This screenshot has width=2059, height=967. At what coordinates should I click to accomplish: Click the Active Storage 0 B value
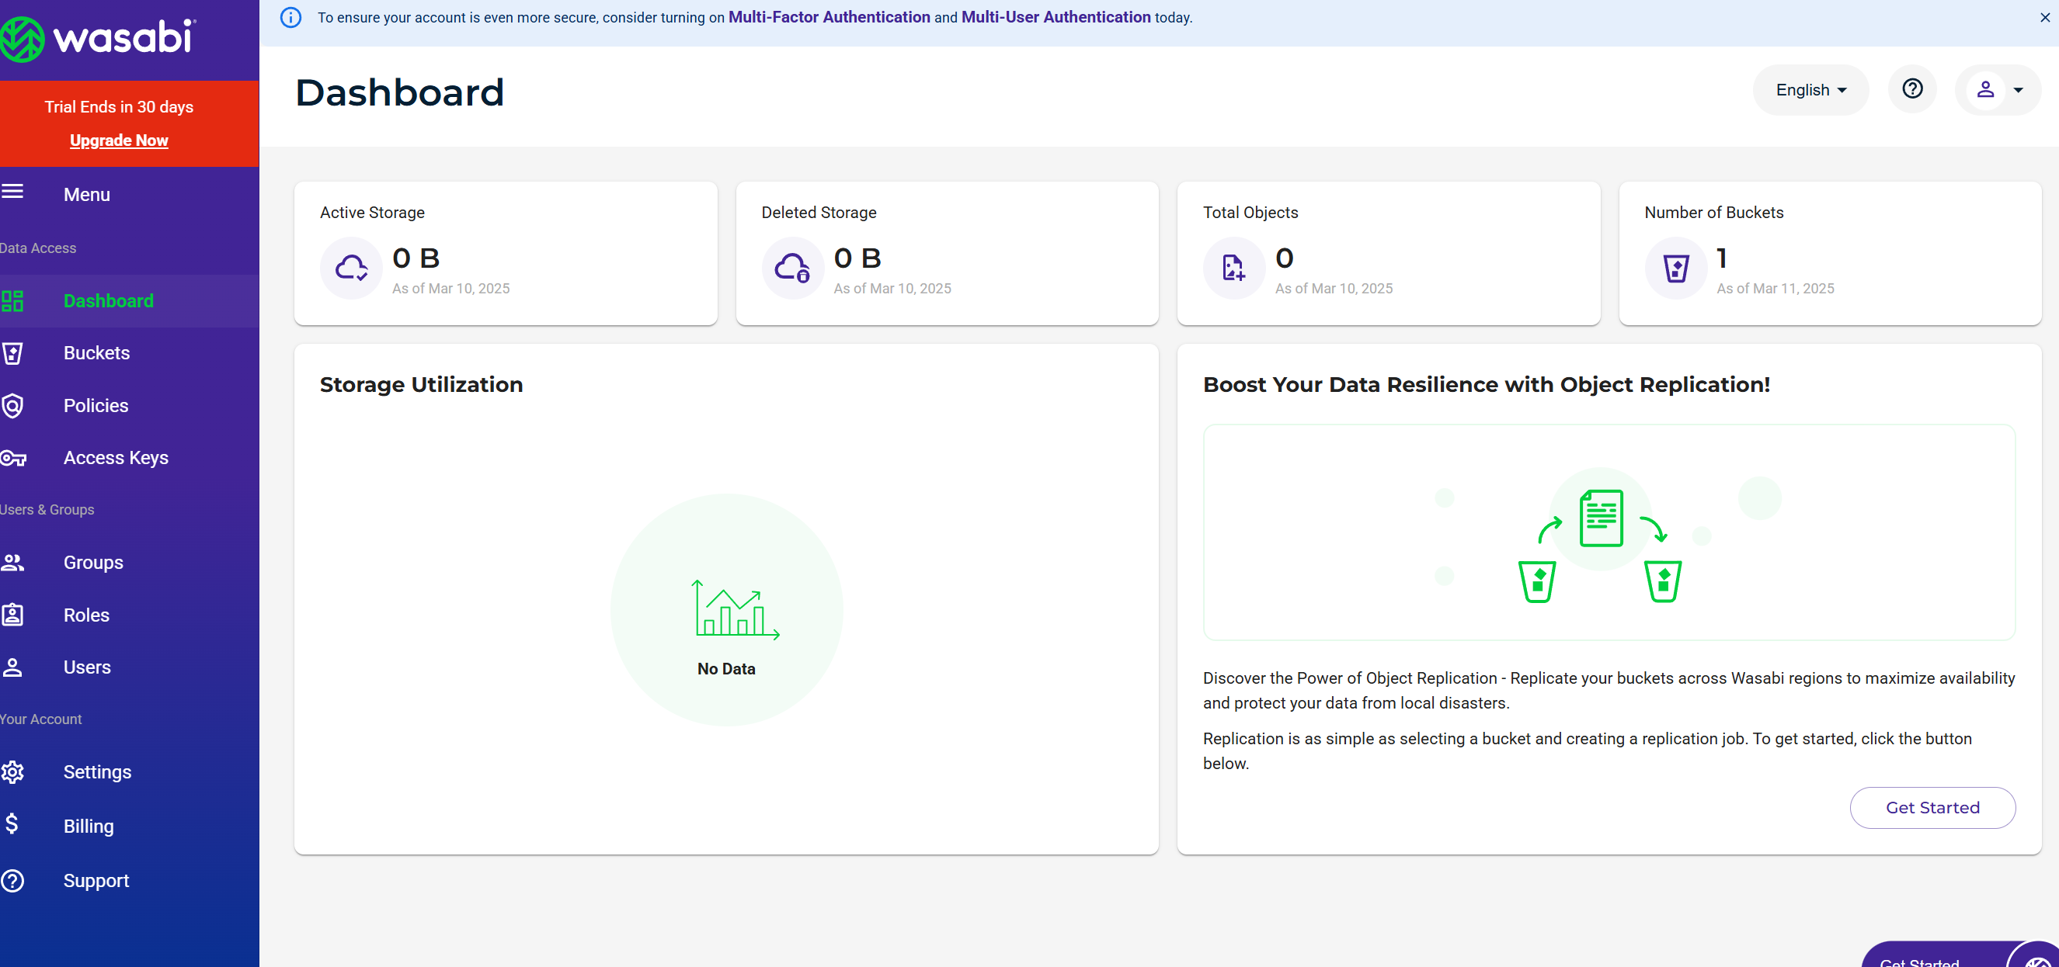pos(416,258)
